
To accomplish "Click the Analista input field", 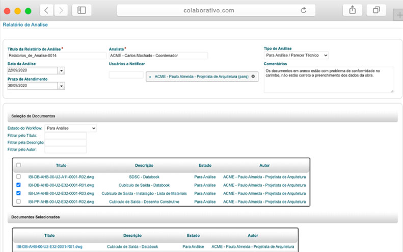I will 158,56.
